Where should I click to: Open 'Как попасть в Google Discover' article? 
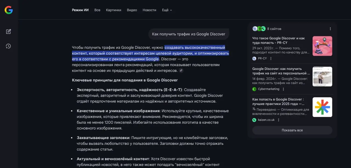point(279,102)
